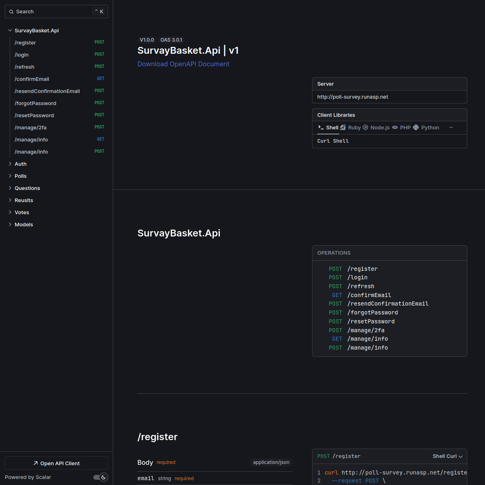Open /confirmEmail in sidebar
Image resolution: width=485 pixels, height=485 pixels.
(x=59, y=79)
